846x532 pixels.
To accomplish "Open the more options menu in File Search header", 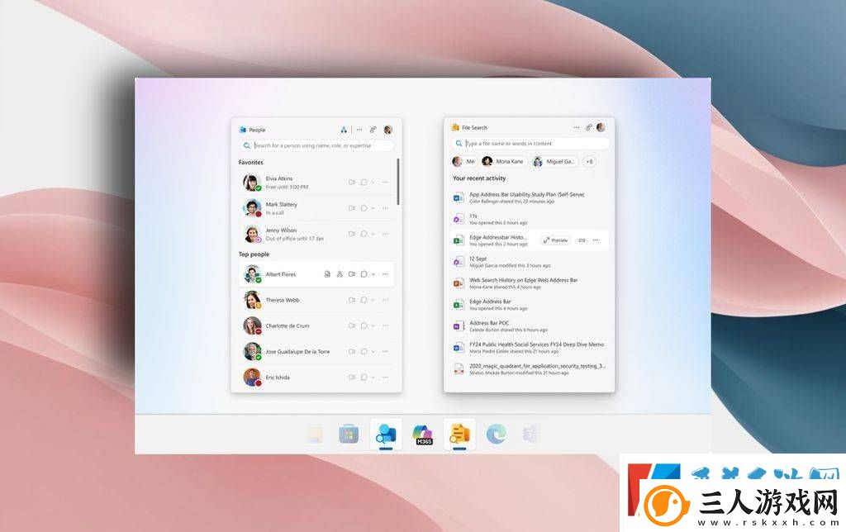I will tap(576, 127).
